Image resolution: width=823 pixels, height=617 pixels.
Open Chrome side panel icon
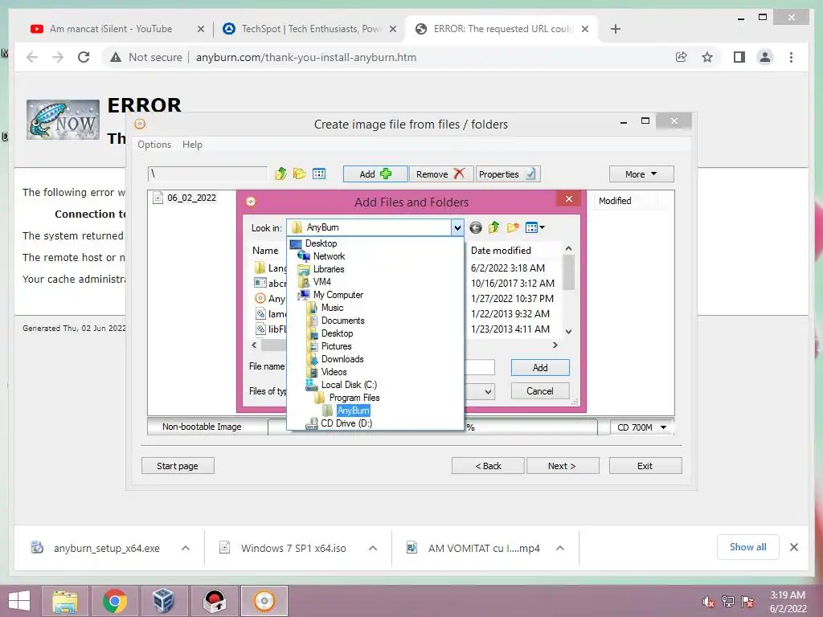[x=739, y=57]
